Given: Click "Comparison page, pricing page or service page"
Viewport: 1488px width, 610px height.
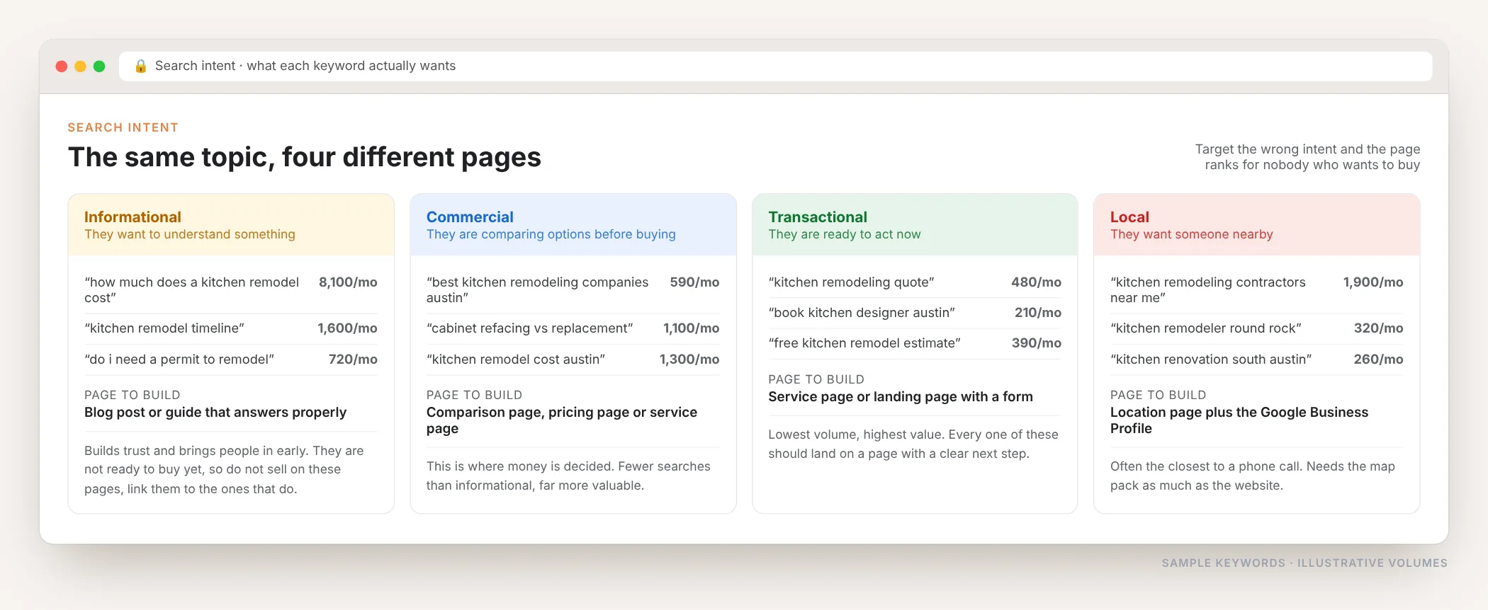Looking at the screenshot, I should click(562, 420).
